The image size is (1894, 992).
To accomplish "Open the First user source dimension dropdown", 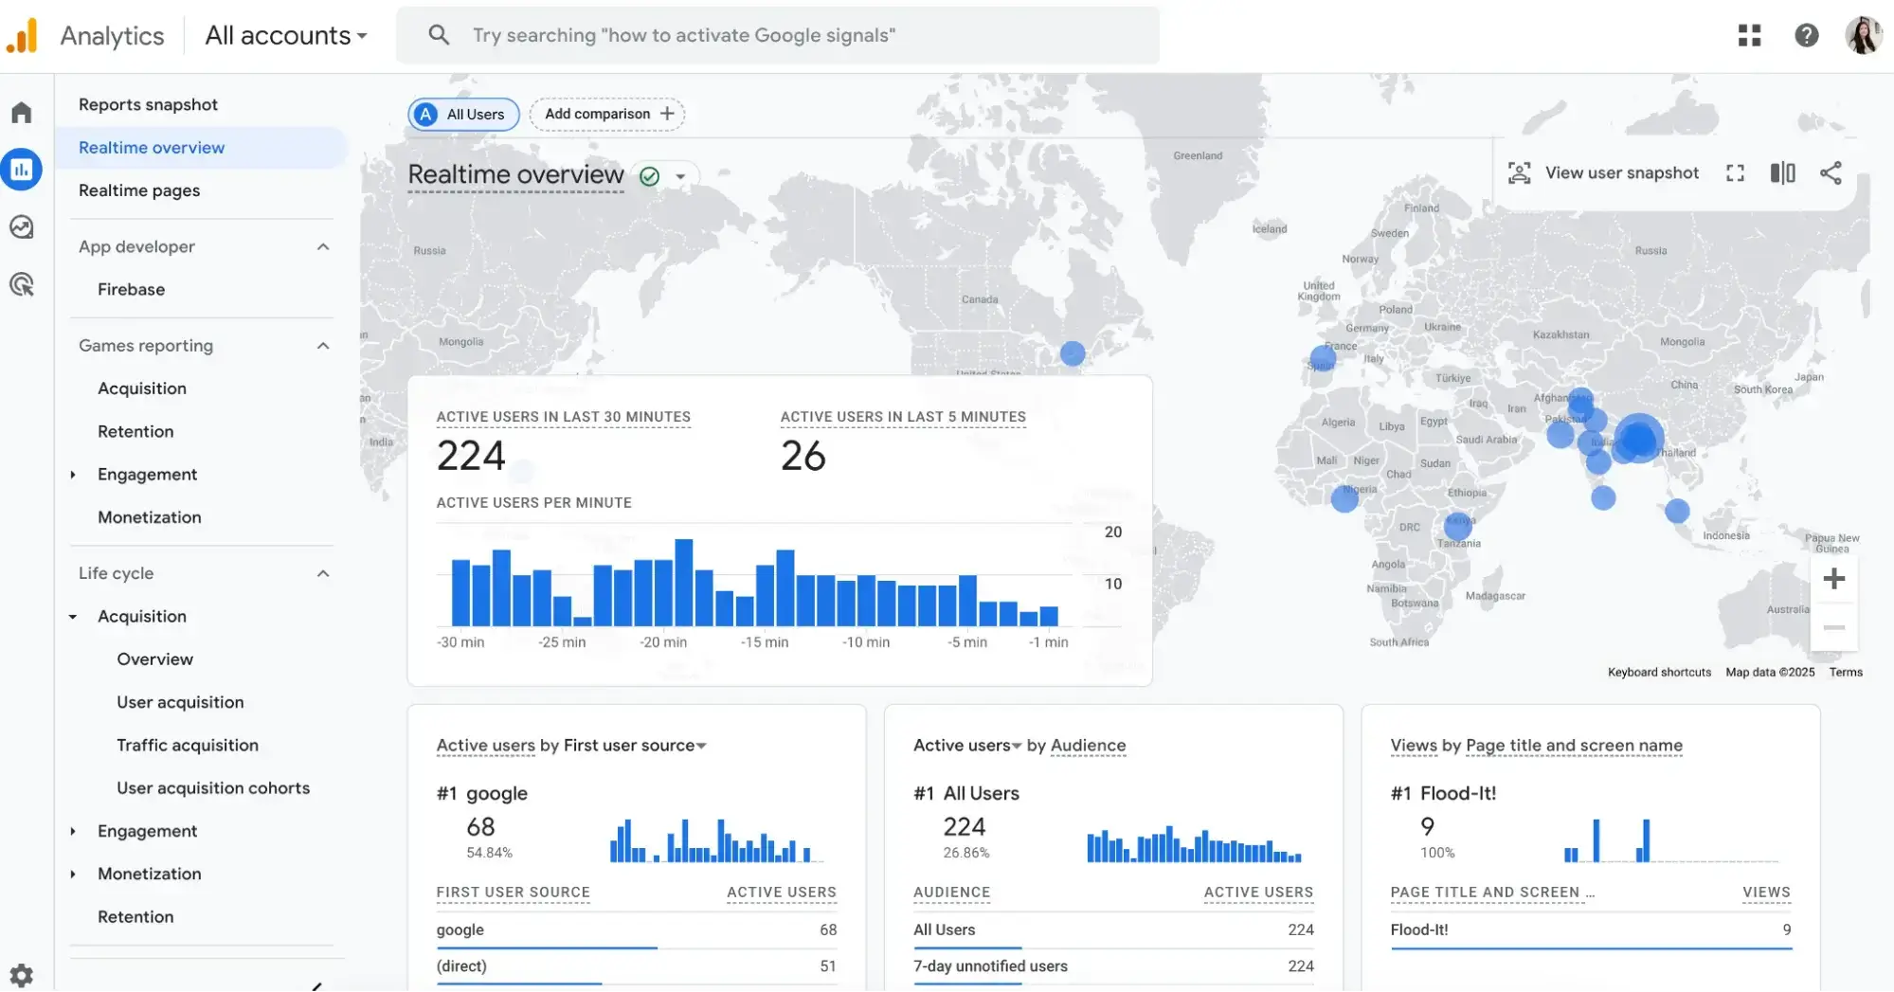I will 700,746.
